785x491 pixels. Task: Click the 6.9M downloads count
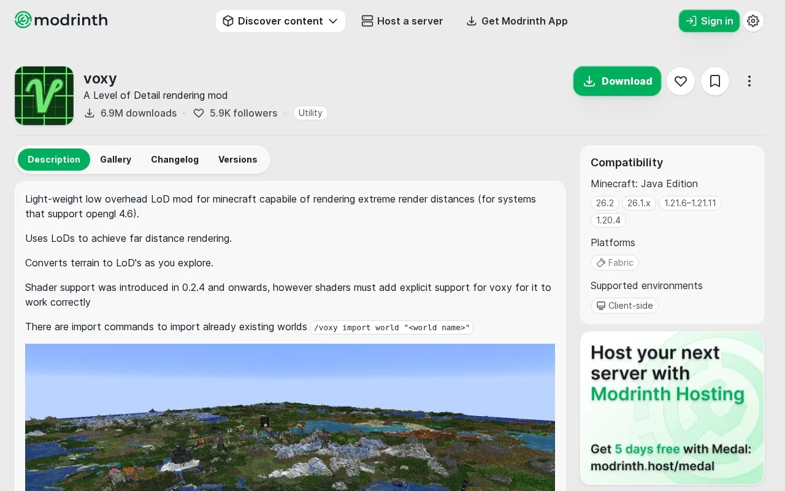click(x=131, y=113)
